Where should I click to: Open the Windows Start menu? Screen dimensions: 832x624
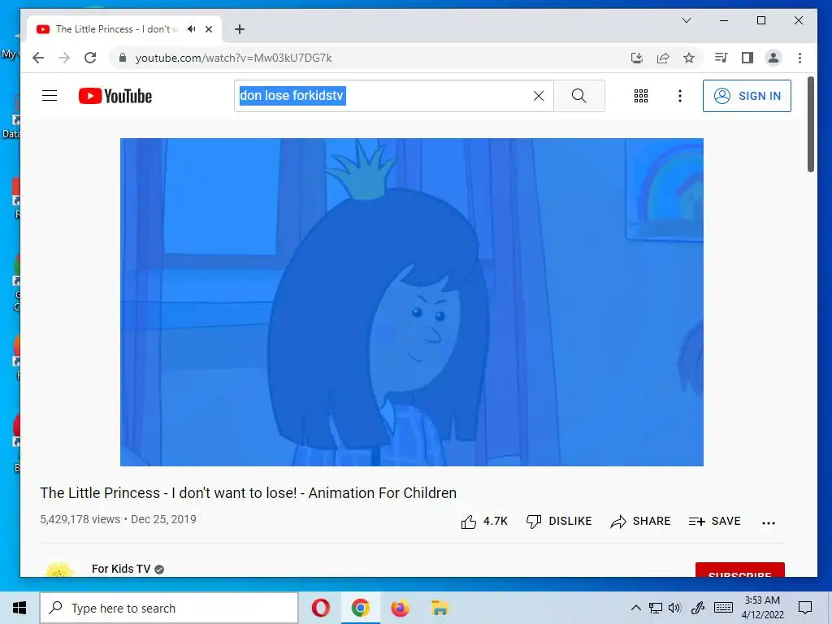(19, 608)
